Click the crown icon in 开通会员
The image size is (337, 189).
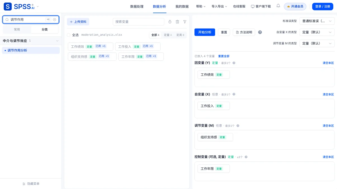coord(288,6)
